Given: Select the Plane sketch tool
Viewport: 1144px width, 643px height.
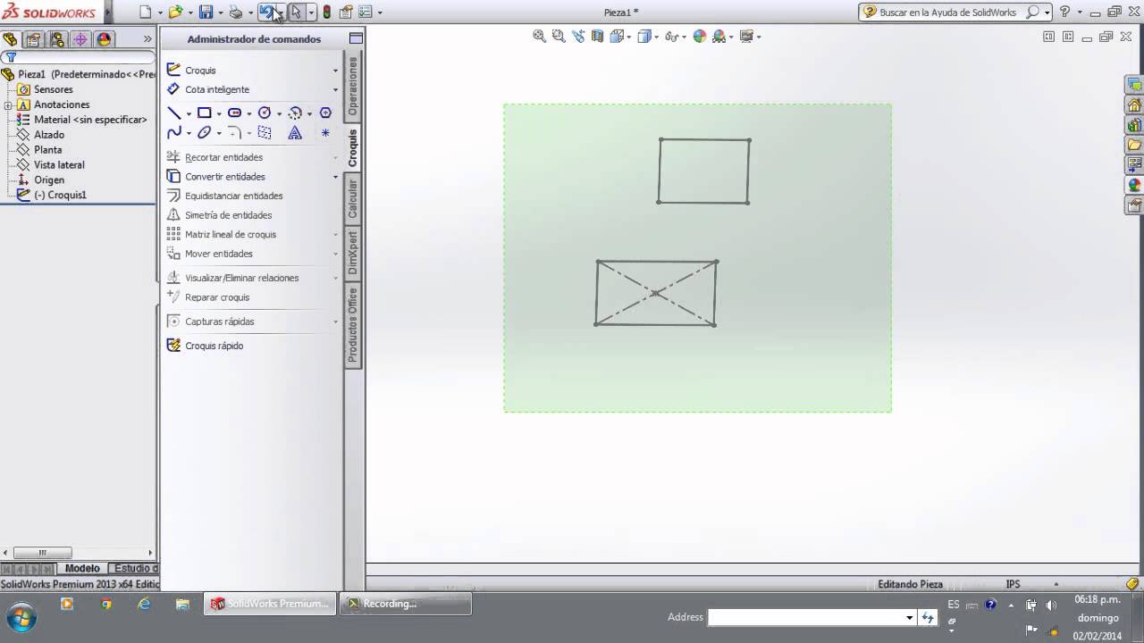Looking at the screenshot, I should point(265,133).
